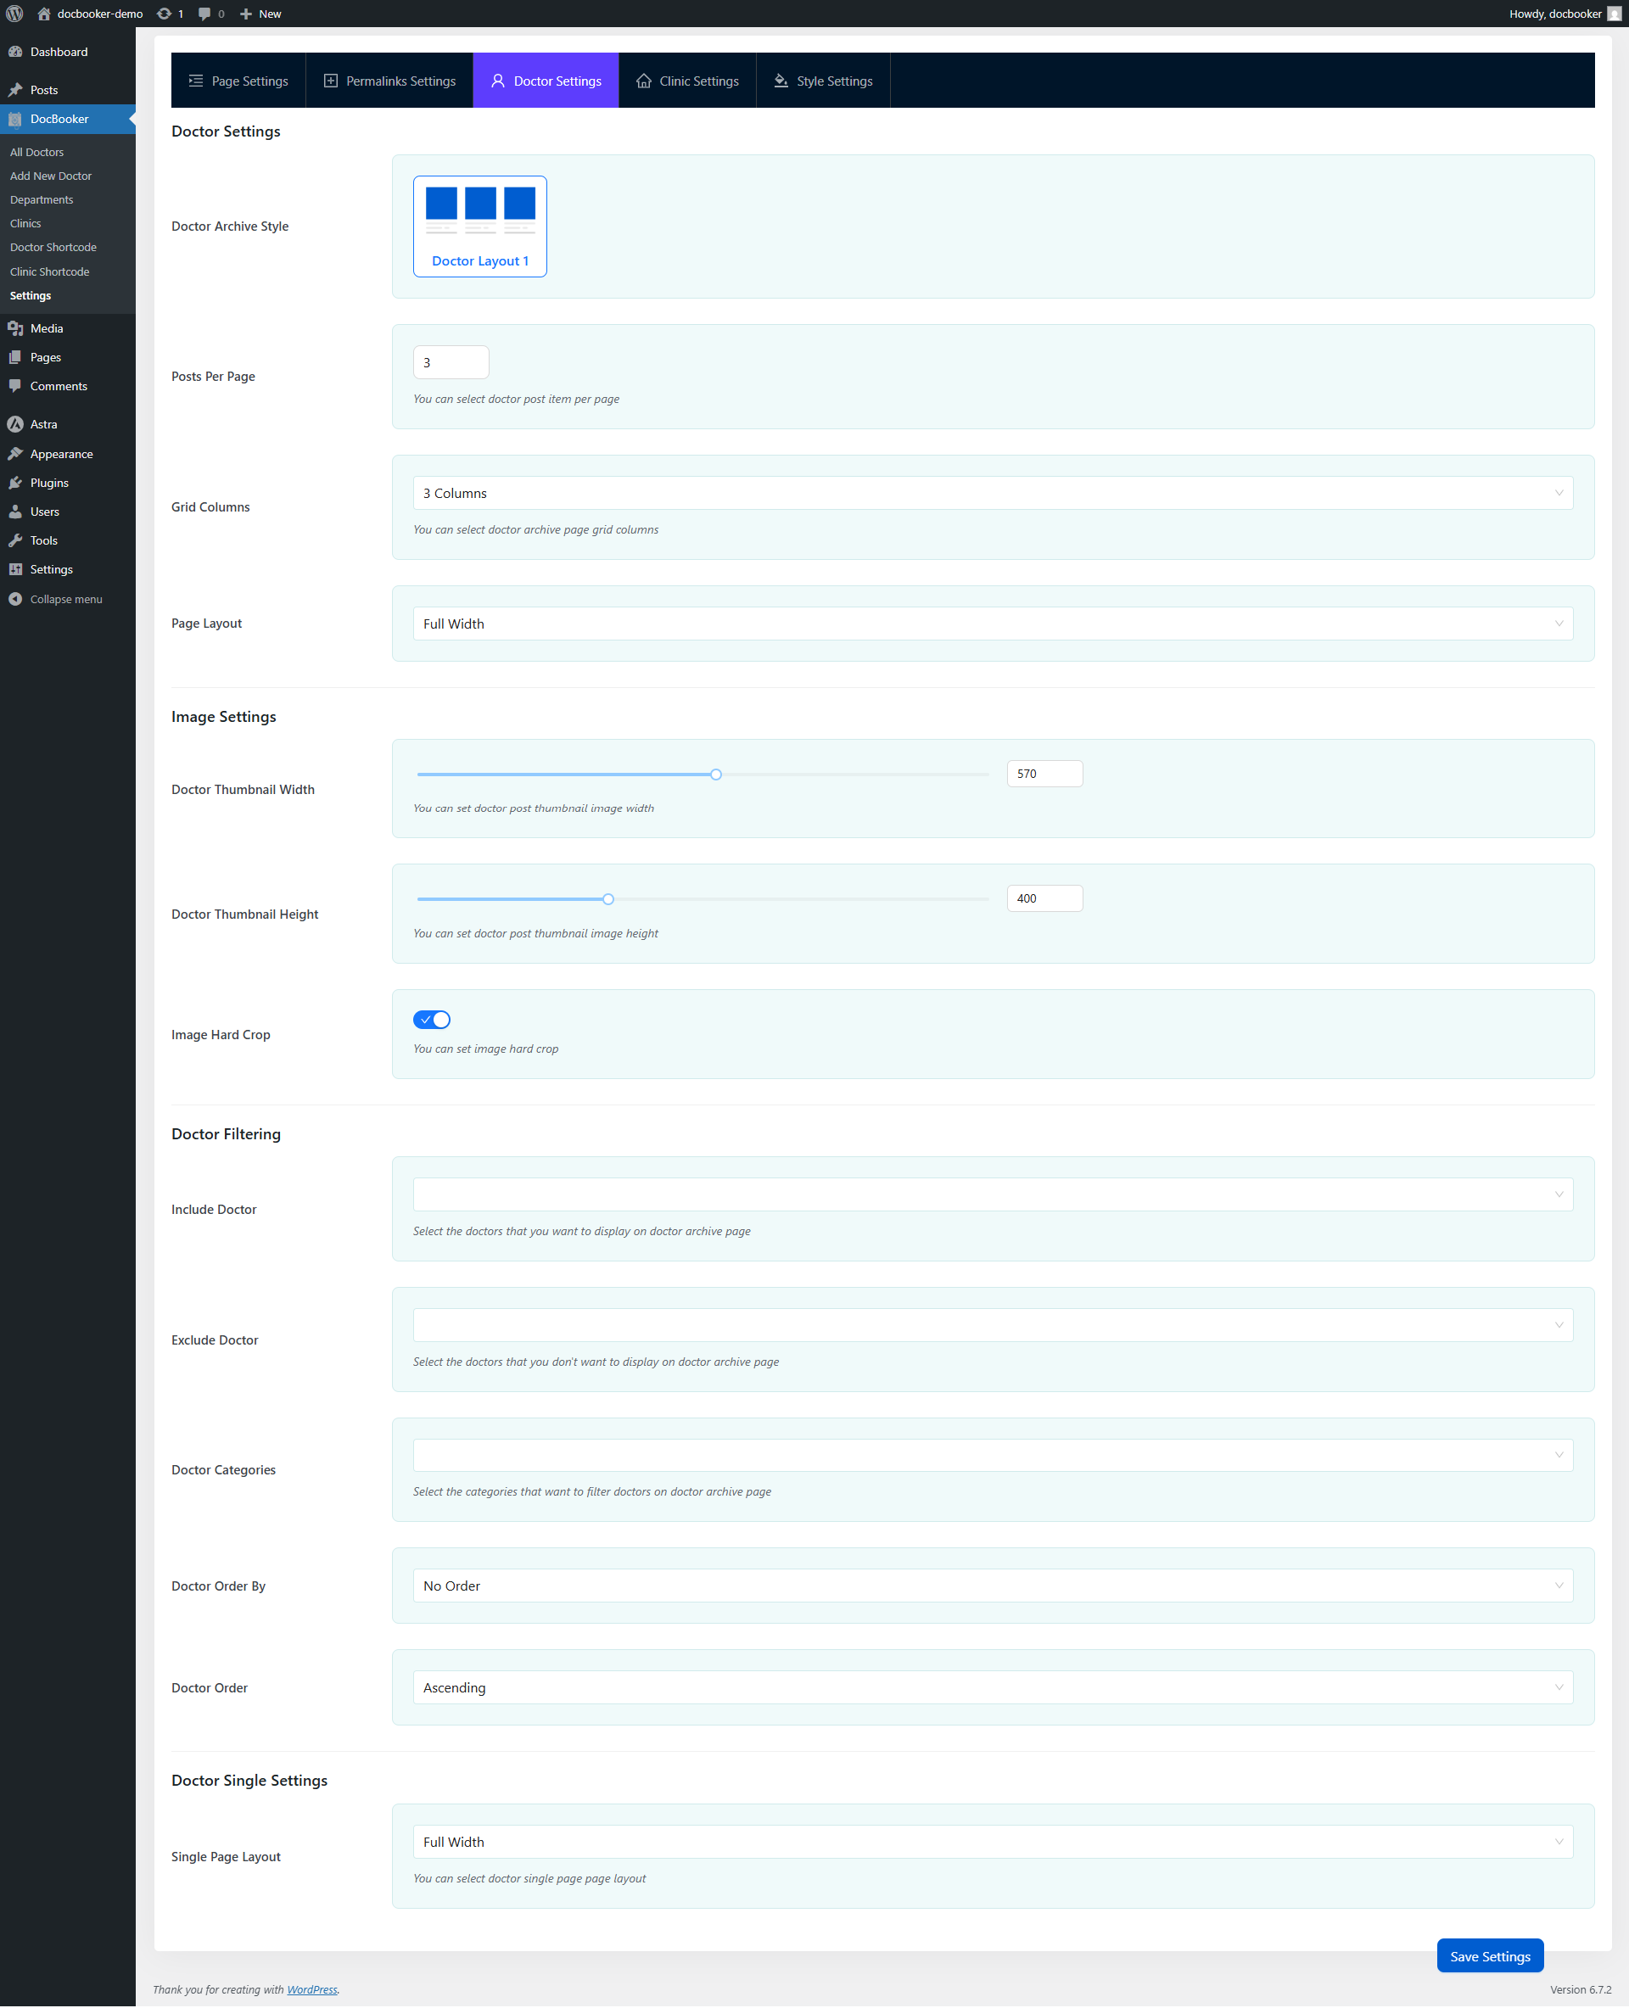
Task: Click the Doctor Thumbnail Height slider handle
Action: 608,900
